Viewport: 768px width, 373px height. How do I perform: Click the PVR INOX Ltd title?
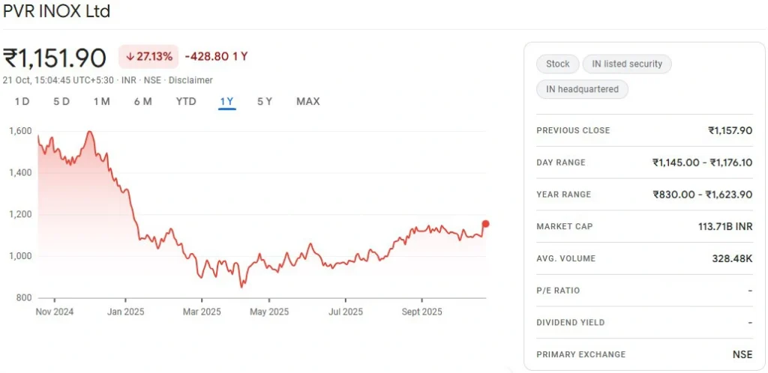point(56,10)
